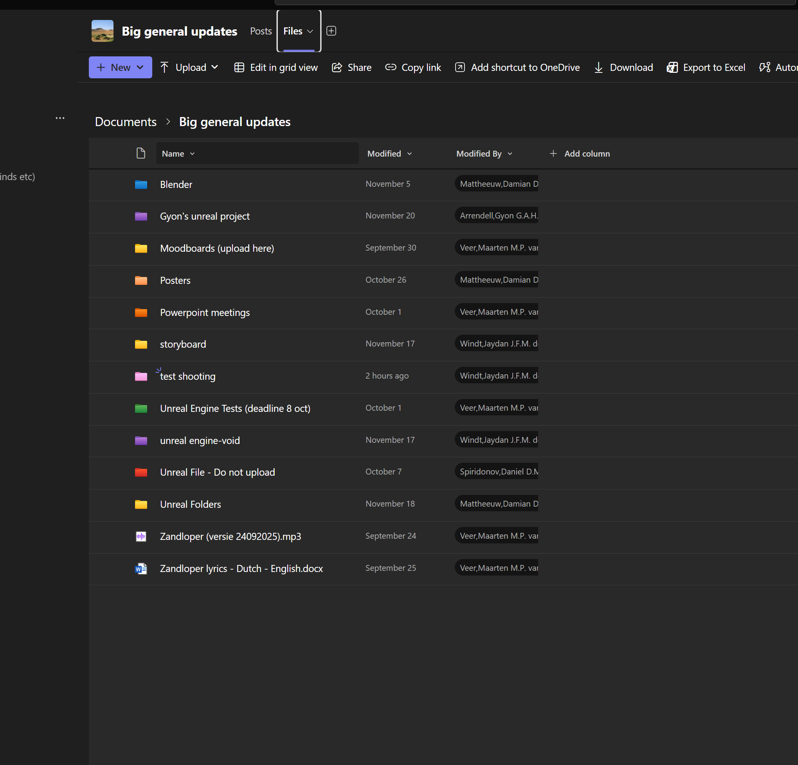The image size is (798, 765).
Task: Go to Documents breadcrumb link
Action: point(125,122)
